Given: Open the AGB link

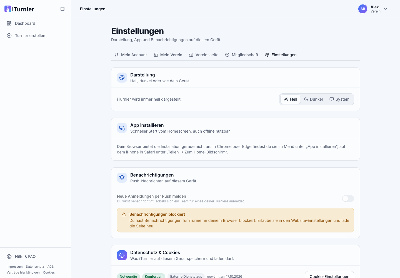Looking at the screenshot, I should 51,267.
